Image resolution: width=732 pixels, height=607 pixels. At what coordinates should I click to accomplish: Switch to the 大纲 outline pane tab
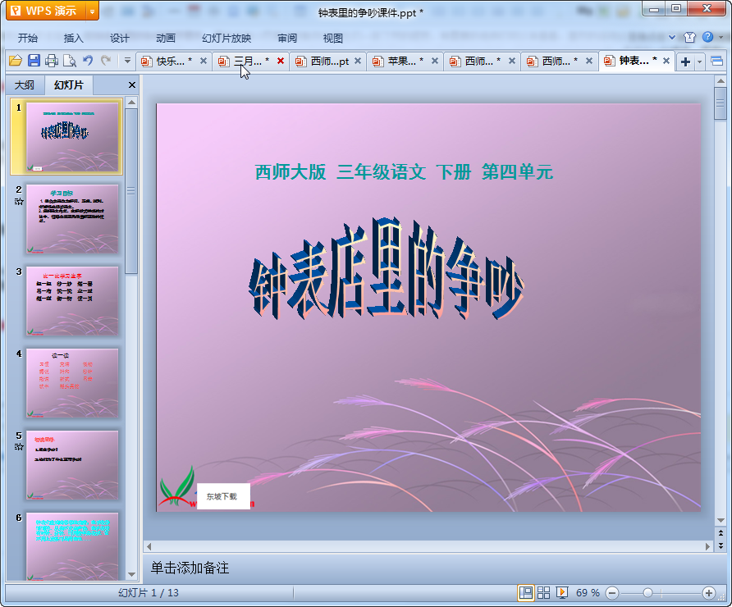click(x=25, y=85)
